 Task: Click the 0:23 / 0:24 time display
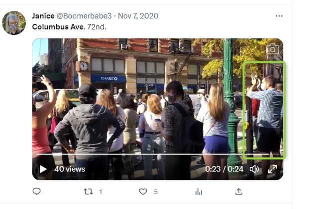point(224,169)
